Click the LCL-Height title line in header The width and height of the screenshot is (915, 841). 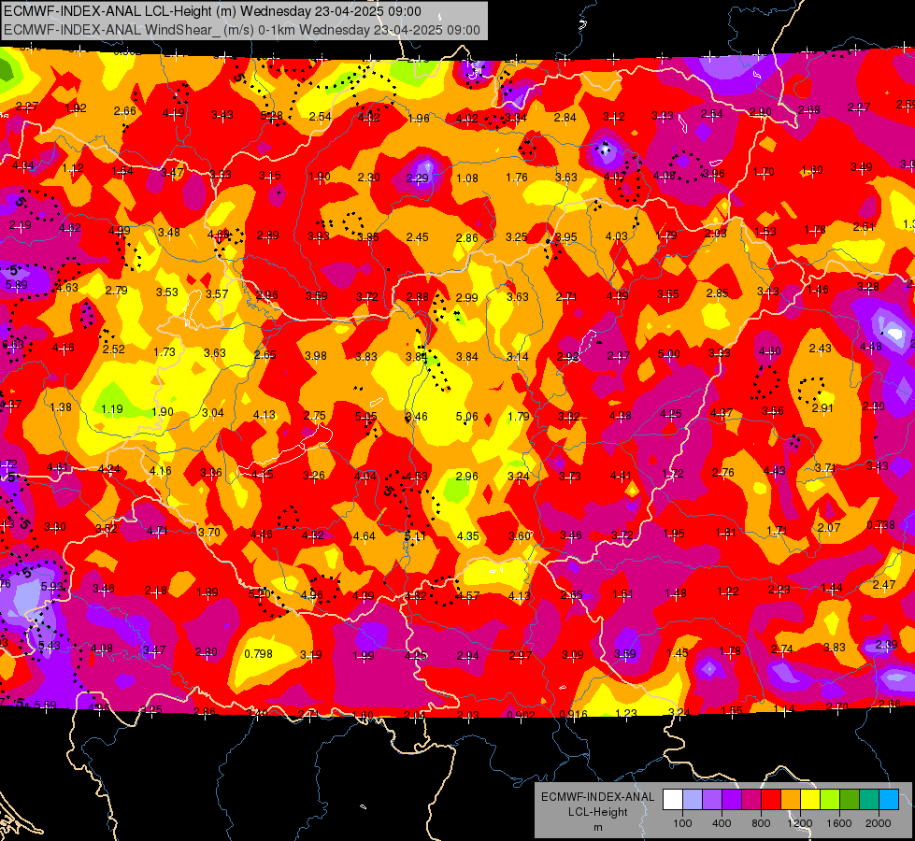point(212,11)
